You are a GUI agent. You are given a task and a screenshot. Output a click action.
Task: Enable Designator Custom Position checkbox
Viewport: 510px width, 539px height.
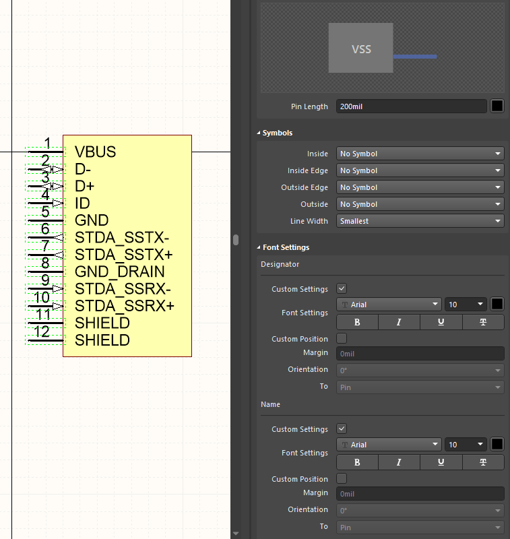(x=342, y=339)
